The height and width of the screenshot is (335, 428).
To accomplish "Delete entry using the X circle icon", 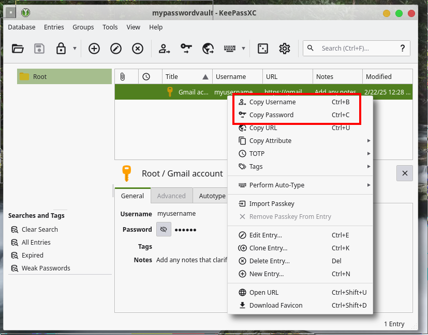I will click(x=138, y=49).
